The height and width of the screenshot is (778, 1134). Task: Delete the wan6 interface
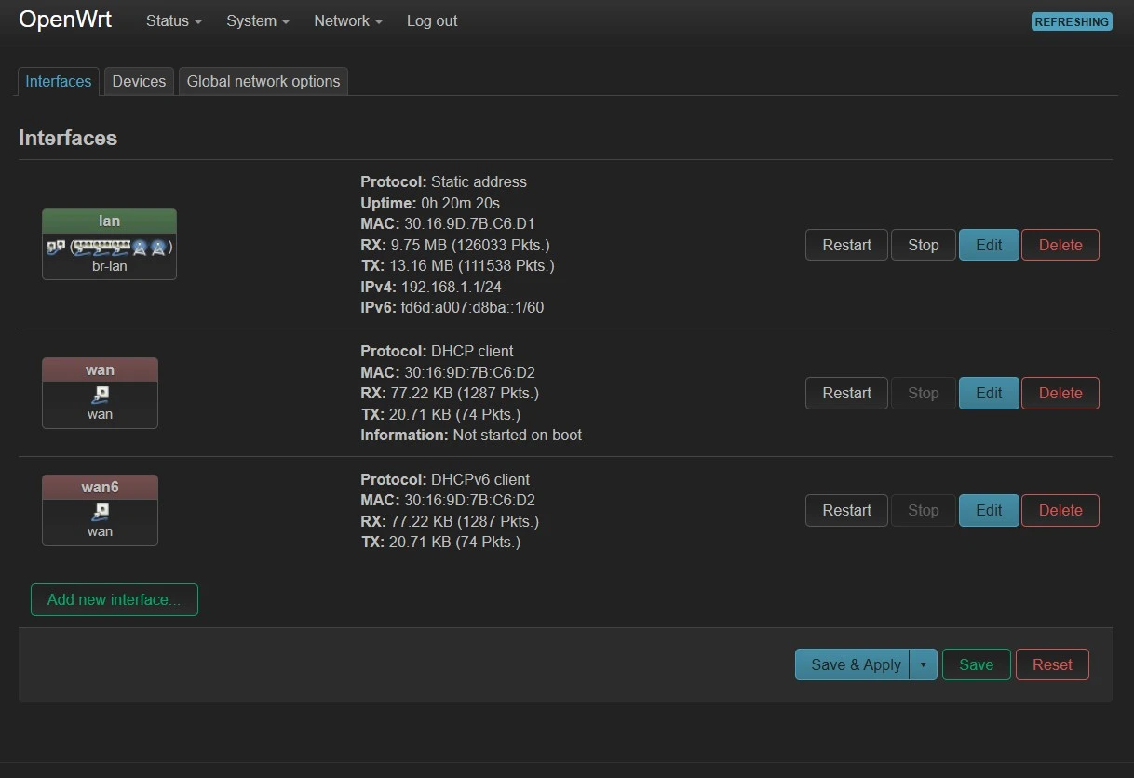coord(1060,510)
